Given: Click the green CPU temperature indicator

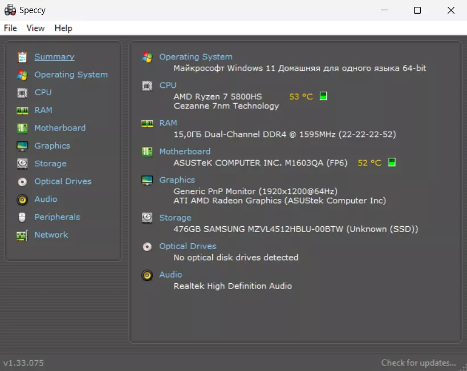Looking at the screenshot, I should (323, 96).
